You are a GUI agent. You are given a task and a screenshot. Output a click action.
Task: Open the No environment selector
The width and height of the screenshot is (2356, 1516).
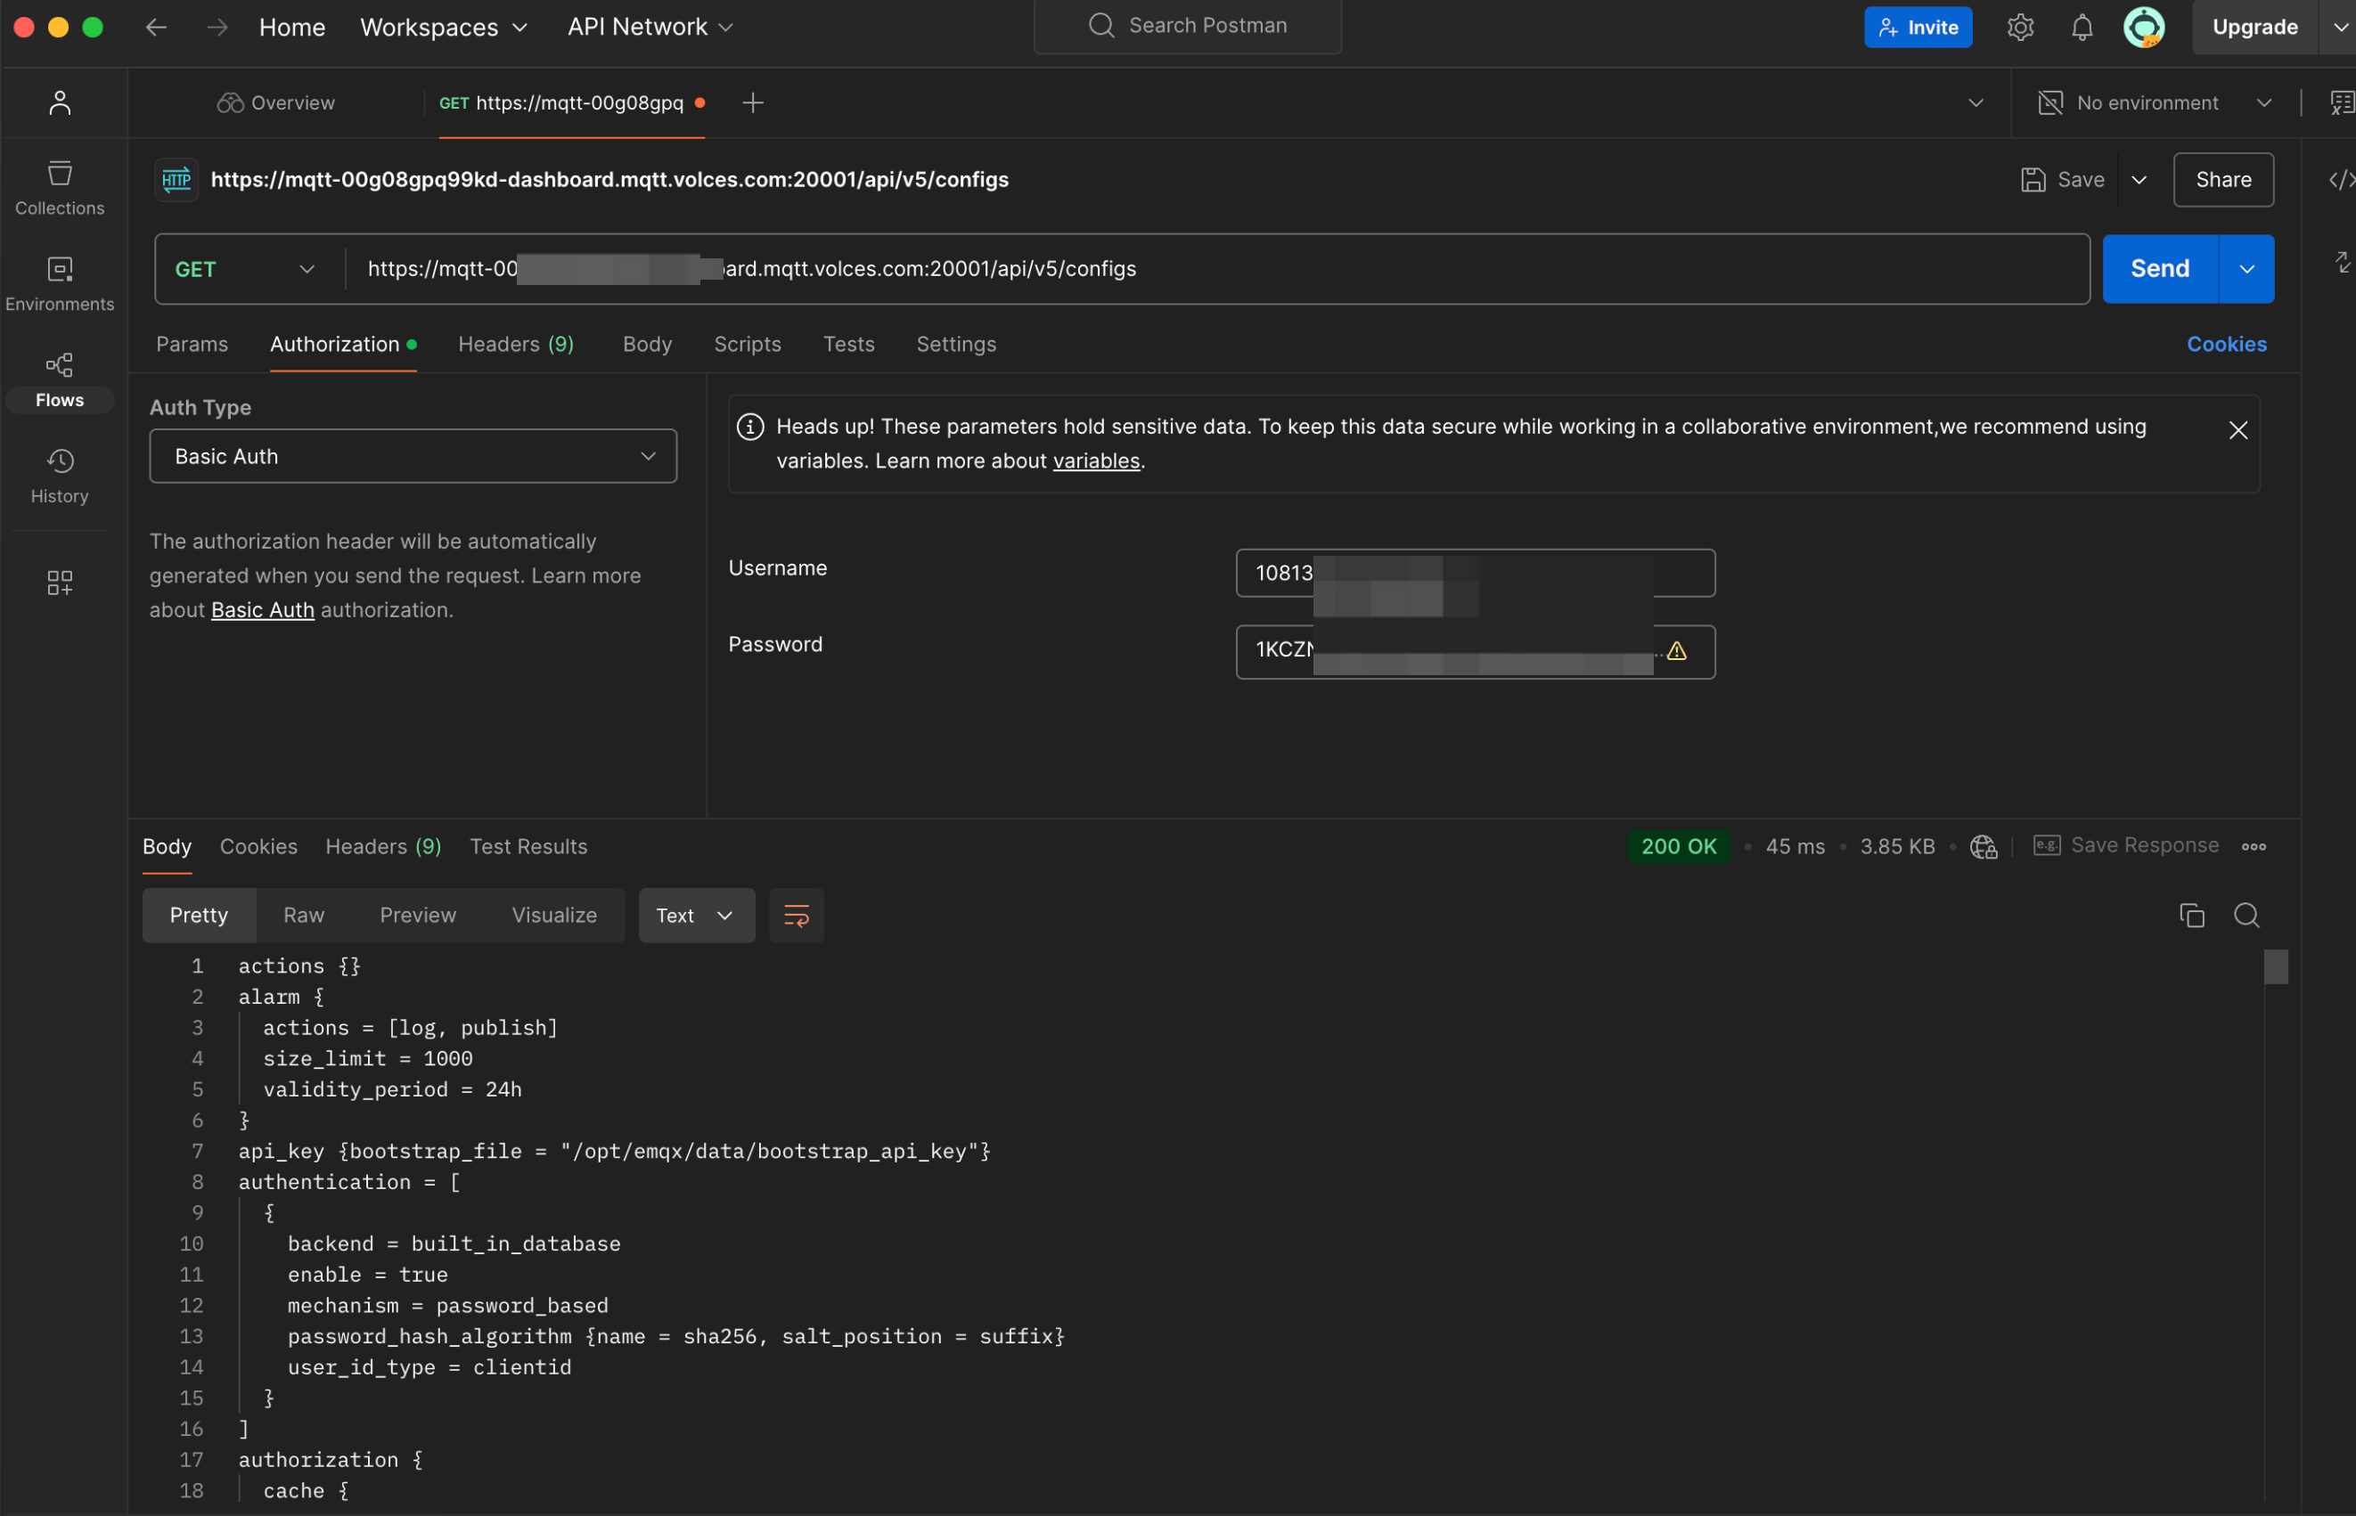coord(2154,102)
